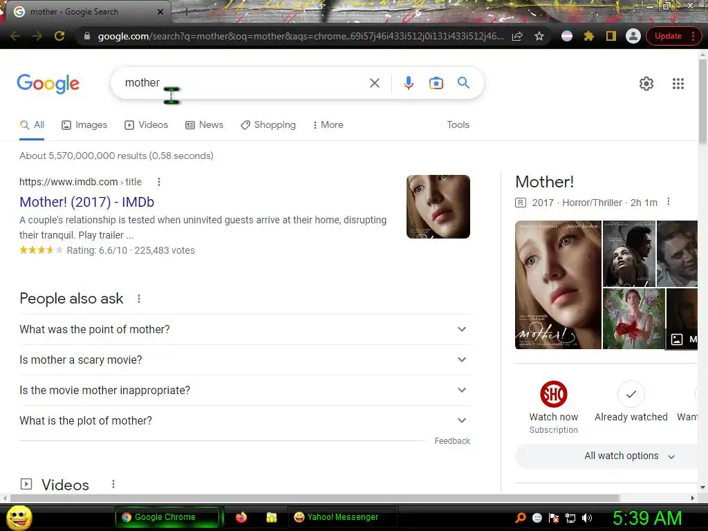This screenshot has height=531, width=708.
Task: Switch to the News tab
Action: tap(205, 124)
